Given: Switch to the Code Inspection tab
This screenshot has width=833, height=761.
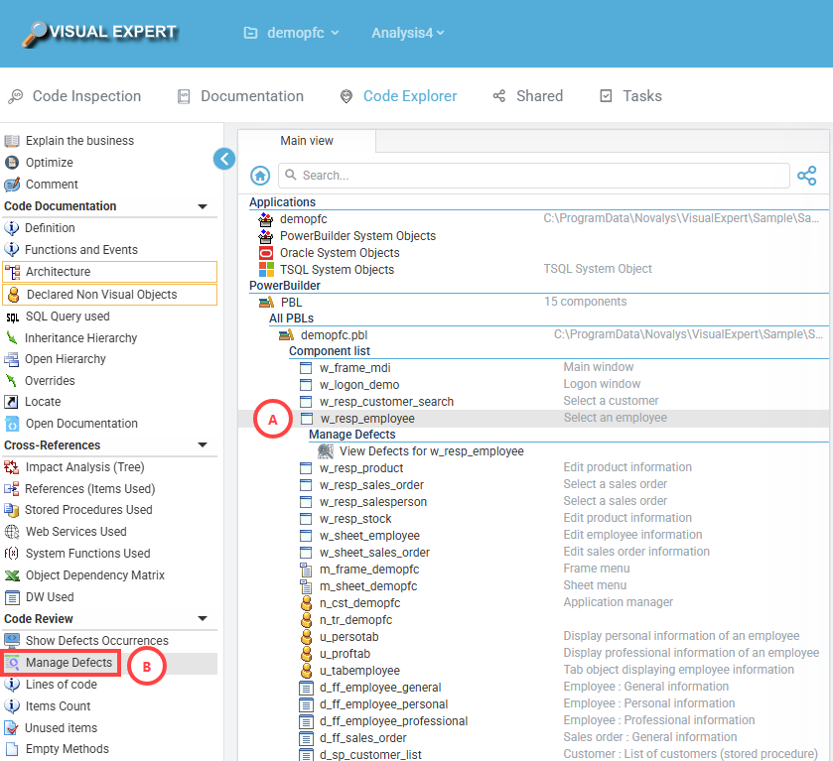Looking at the screenshot, I should click(x=74, y=96).
